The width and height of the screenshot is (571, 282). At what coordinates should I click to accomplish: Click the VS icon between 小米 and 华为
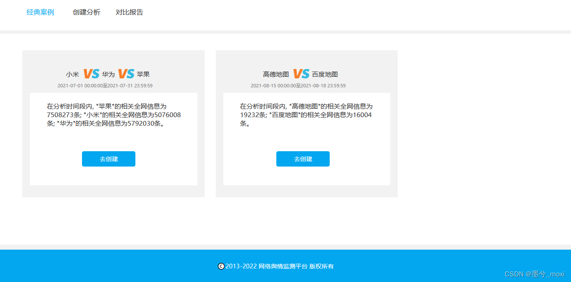[x=91, y=74]
